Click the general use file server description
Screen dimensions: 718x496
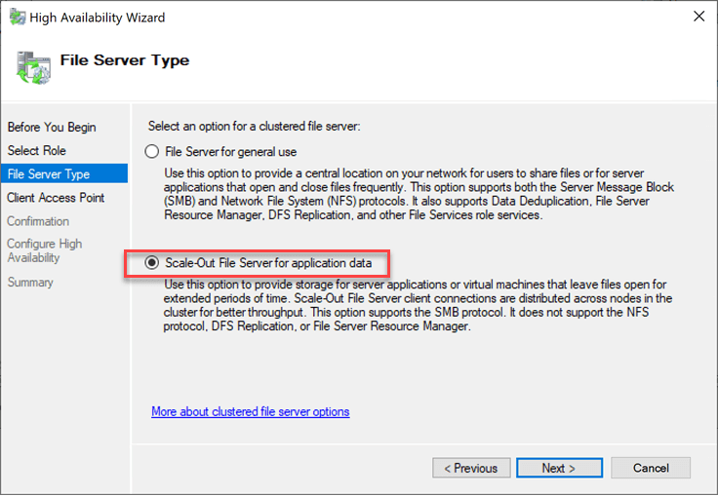pyautogui.click(x=416, y=194)
